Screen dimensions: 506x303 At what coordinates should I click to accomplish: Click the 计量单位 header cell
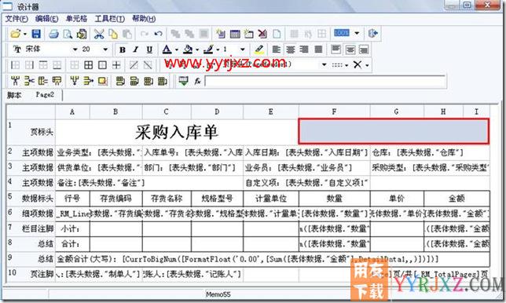coord(271,198)
